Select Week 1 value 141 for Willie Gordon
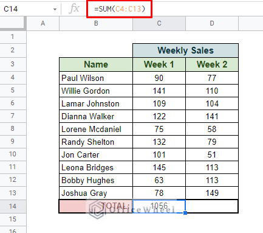 coord(159,91)
